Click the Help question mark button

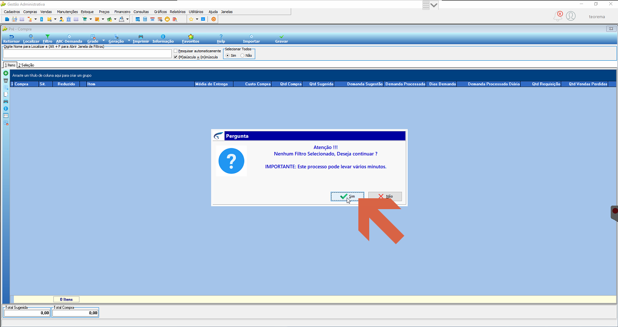tap(221, 39)
